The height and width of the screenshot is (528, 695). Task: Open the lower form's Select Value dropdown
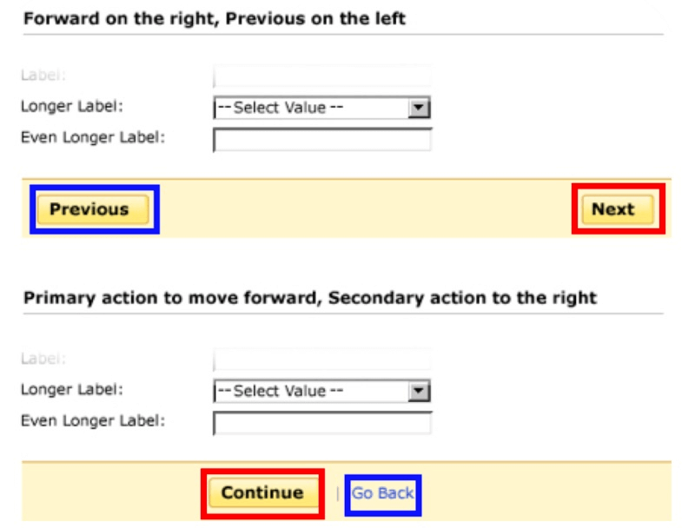click(x=311, y=392)
